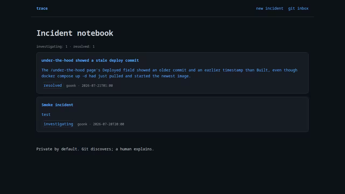Screen dimensions: 345x194
Task: Click the resolved status badge
Action: [53, 85]
